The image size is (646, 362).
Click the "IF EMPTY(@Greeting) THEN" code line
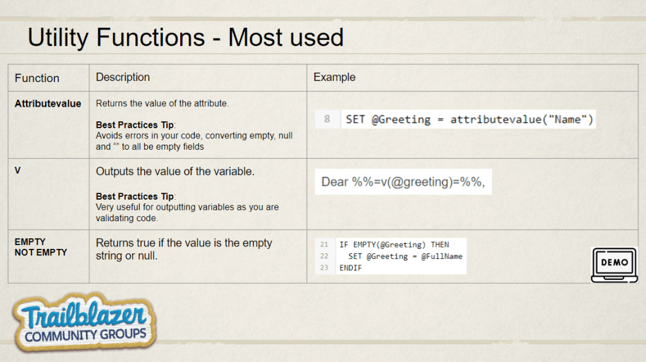click(x=394, y=244)
